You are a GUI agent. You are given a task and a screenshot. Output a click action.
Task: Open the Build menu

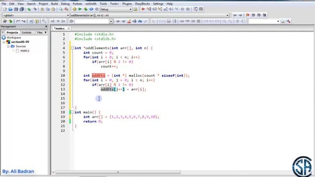click(x=54, y=3)
